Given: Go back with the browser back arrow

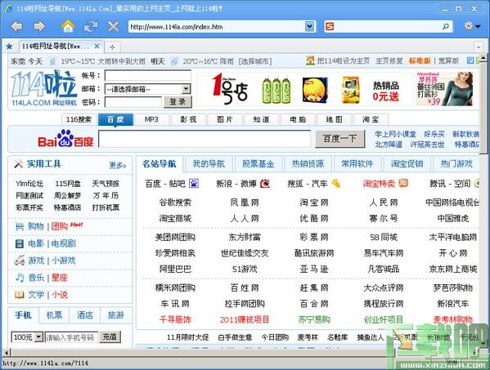Looking at the screenshot, I should point(16,26).
